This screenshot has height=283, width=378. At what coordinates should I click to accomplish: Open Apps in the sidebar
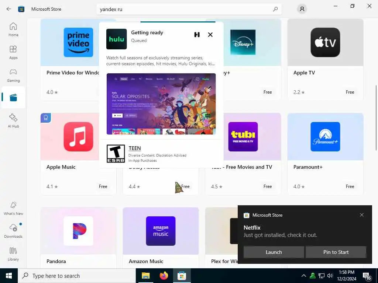pos(13,52)
